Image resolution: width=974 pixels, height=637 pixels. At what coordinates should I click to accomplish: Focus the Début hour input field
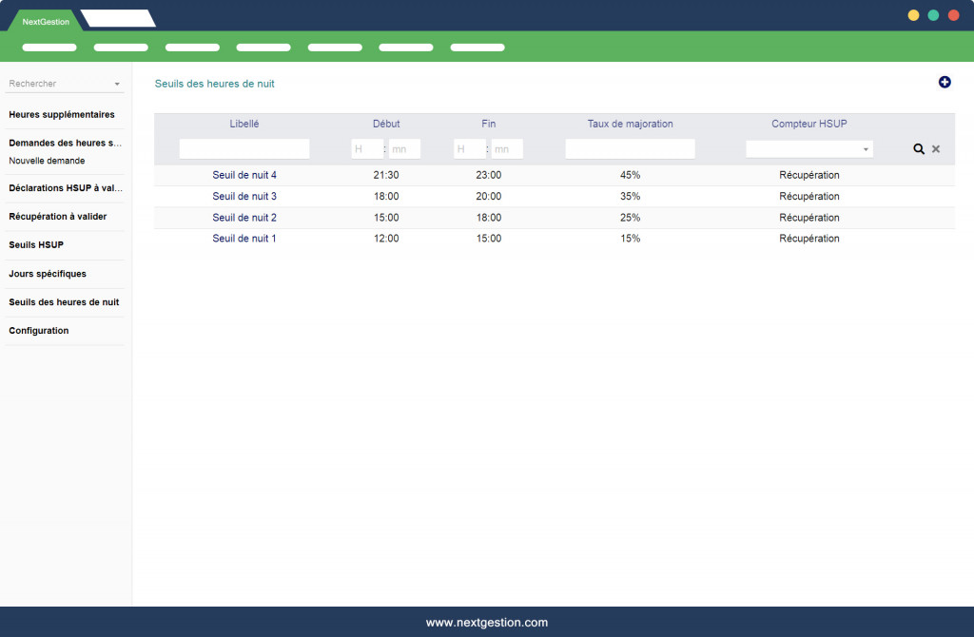pyautogui.click(x=367, y=149)
